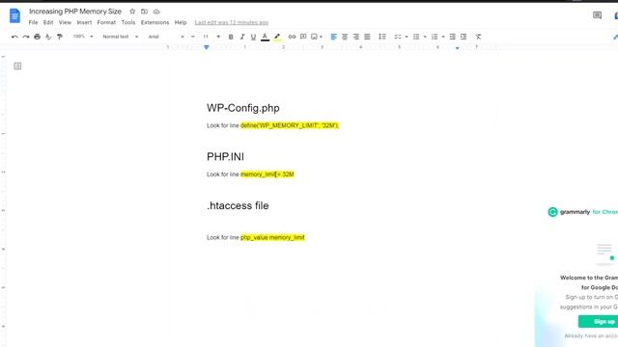Align text left
This screenshot has width=618, height=347.
click(333, 37)
